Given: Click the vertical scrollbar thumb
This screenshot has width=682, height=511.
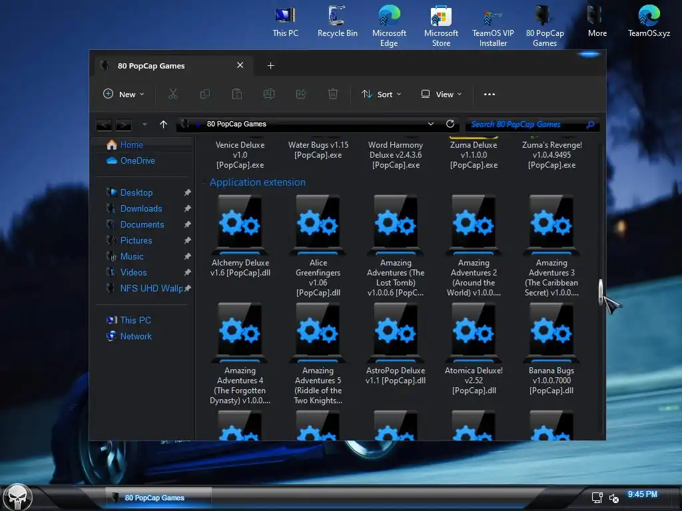Looking at the screenshot, I should 601,292.
